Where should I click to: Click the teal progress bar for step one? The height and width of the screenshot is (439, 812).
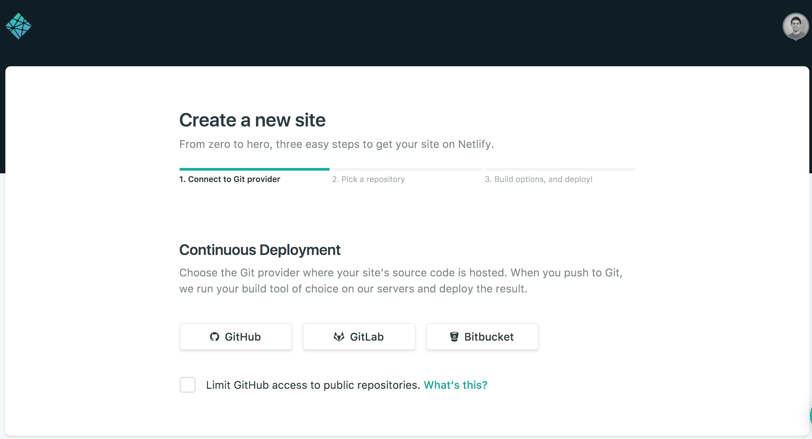coord(254,169)
